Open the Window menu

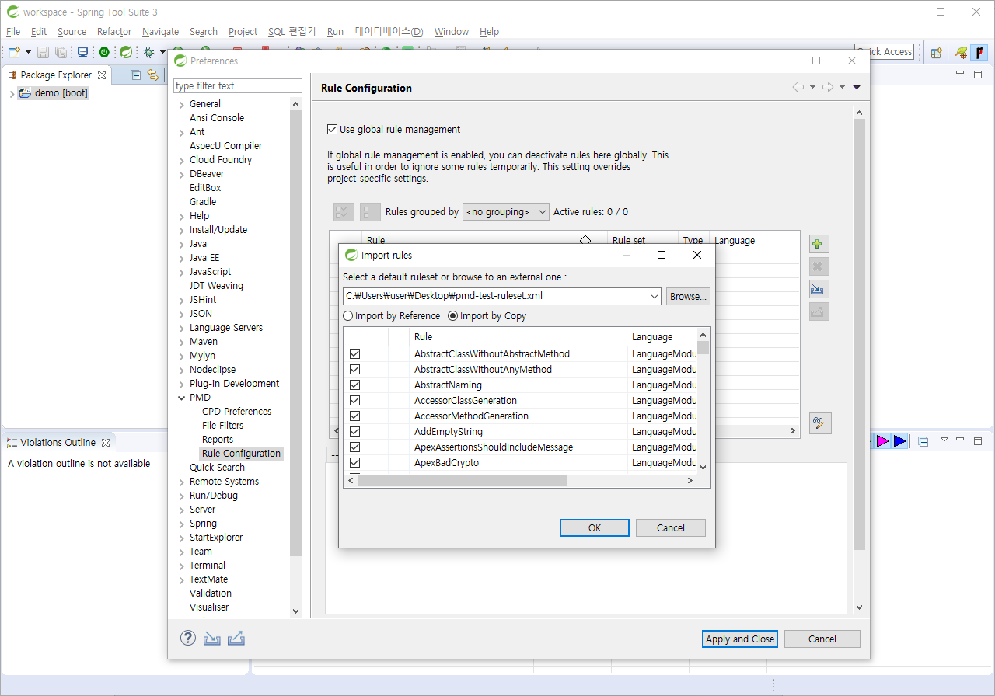(452, 32)
